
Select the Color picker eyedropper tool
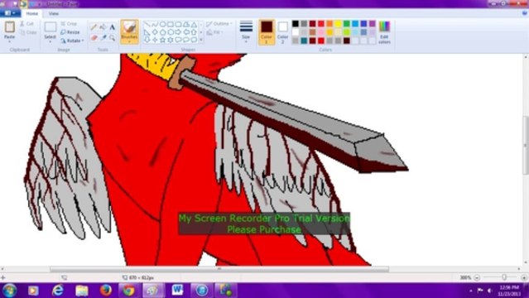point(103,38)
